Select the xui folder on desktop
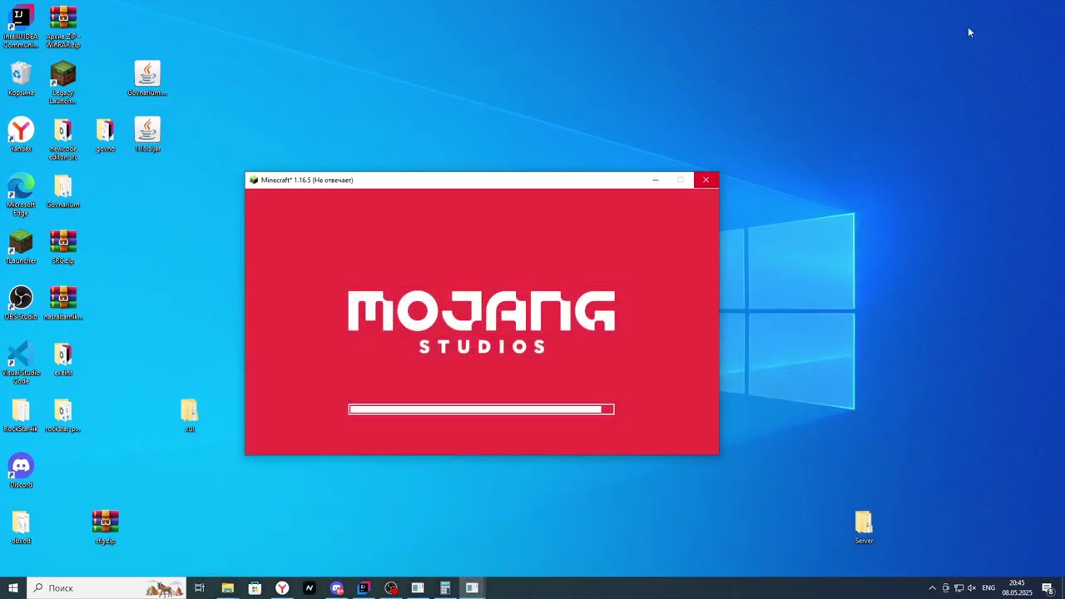Viewport: 1065px width, 599px height. [x=190, y=415]
